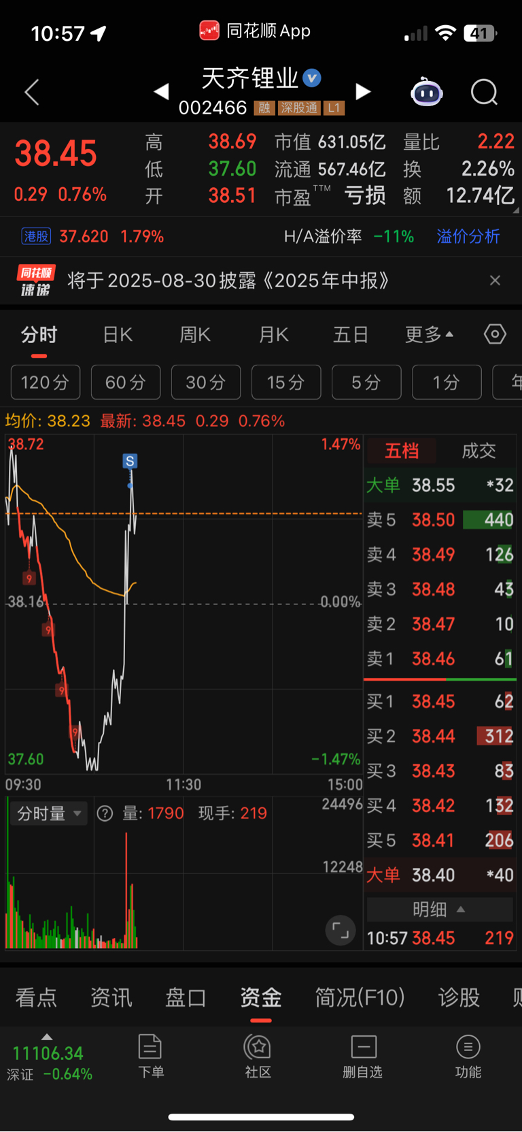Open 下单 order placement

pyautogui.click(x=150, y=1056)
